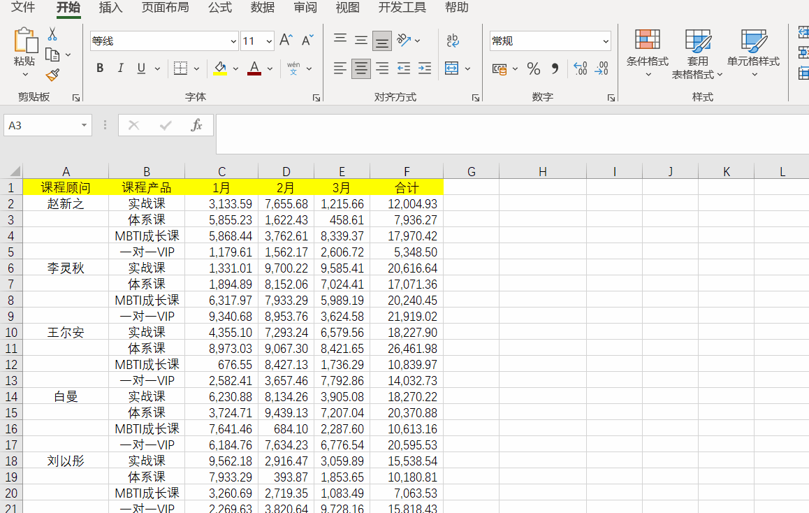
Task: Toggle the Wrap Text button
Action: click(x=453, y=41)
